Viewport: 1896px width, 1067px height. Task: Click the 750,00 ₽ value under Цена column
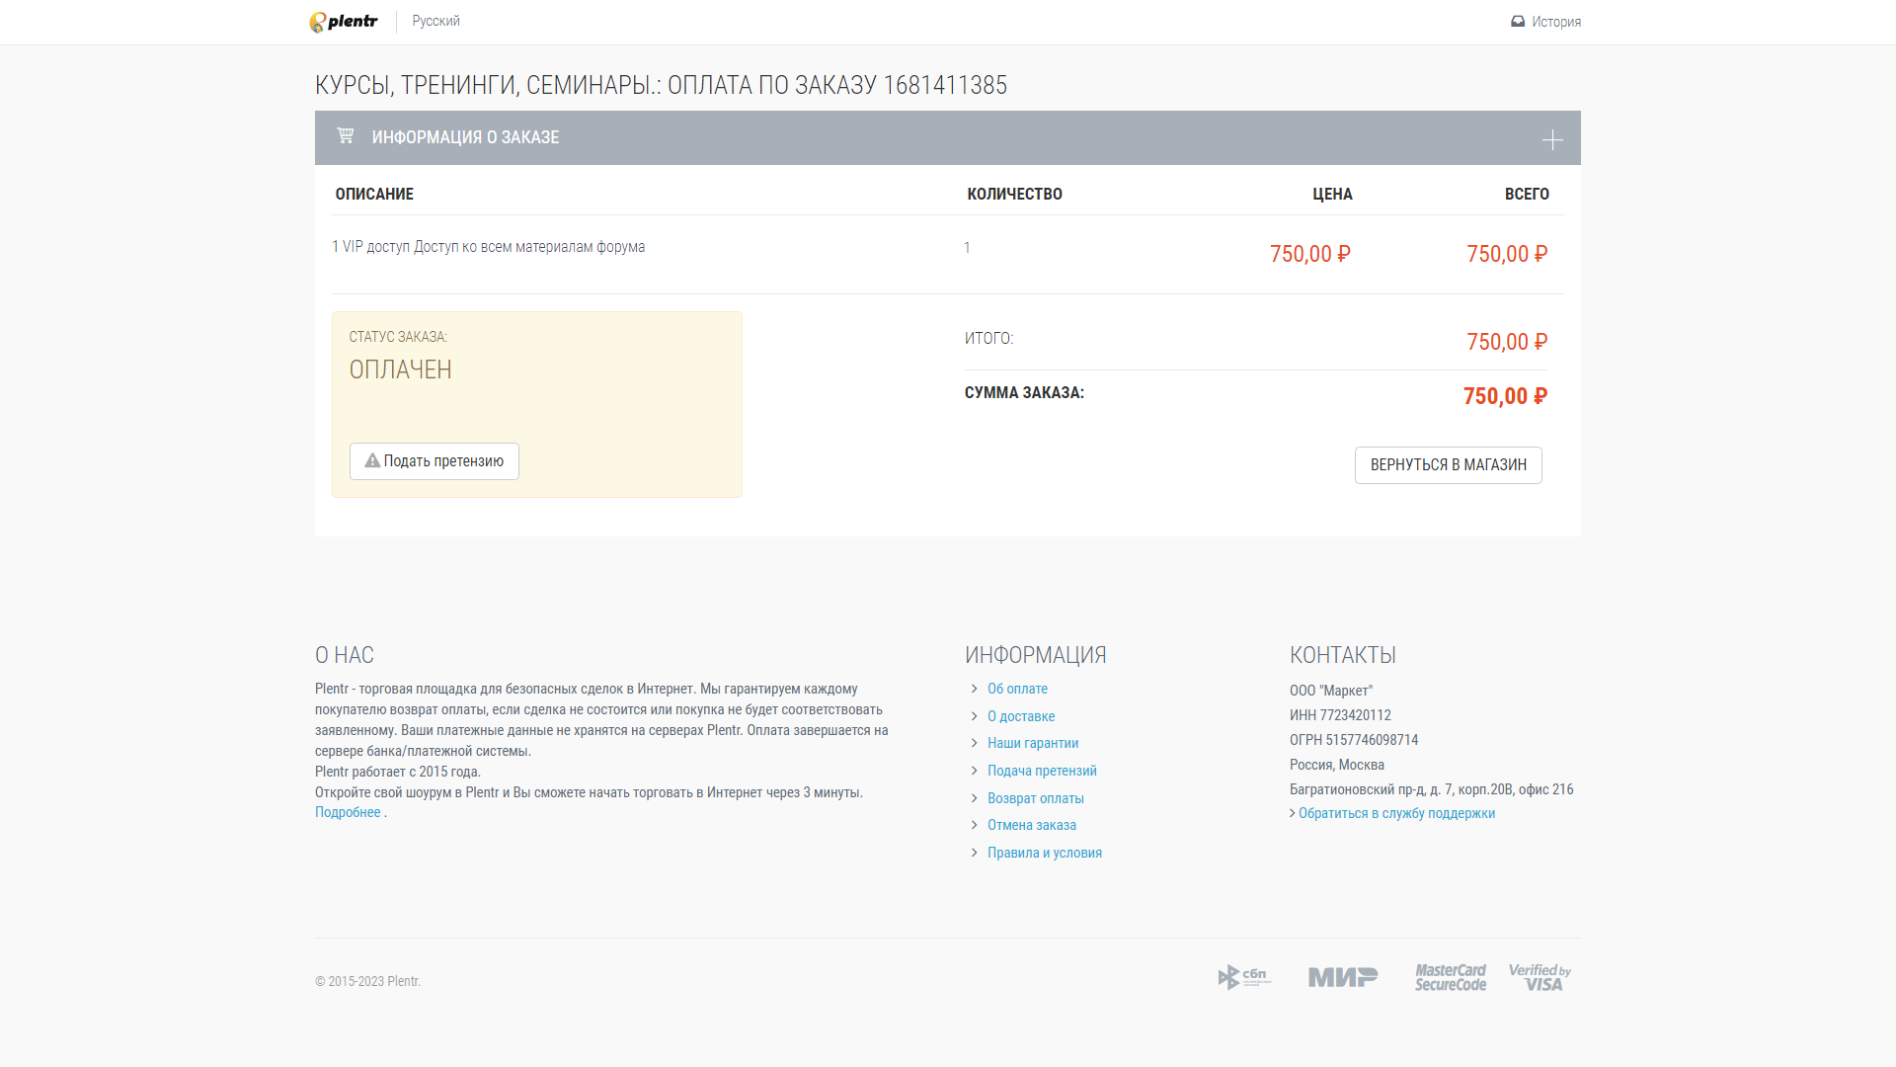tap(1310, 254)
